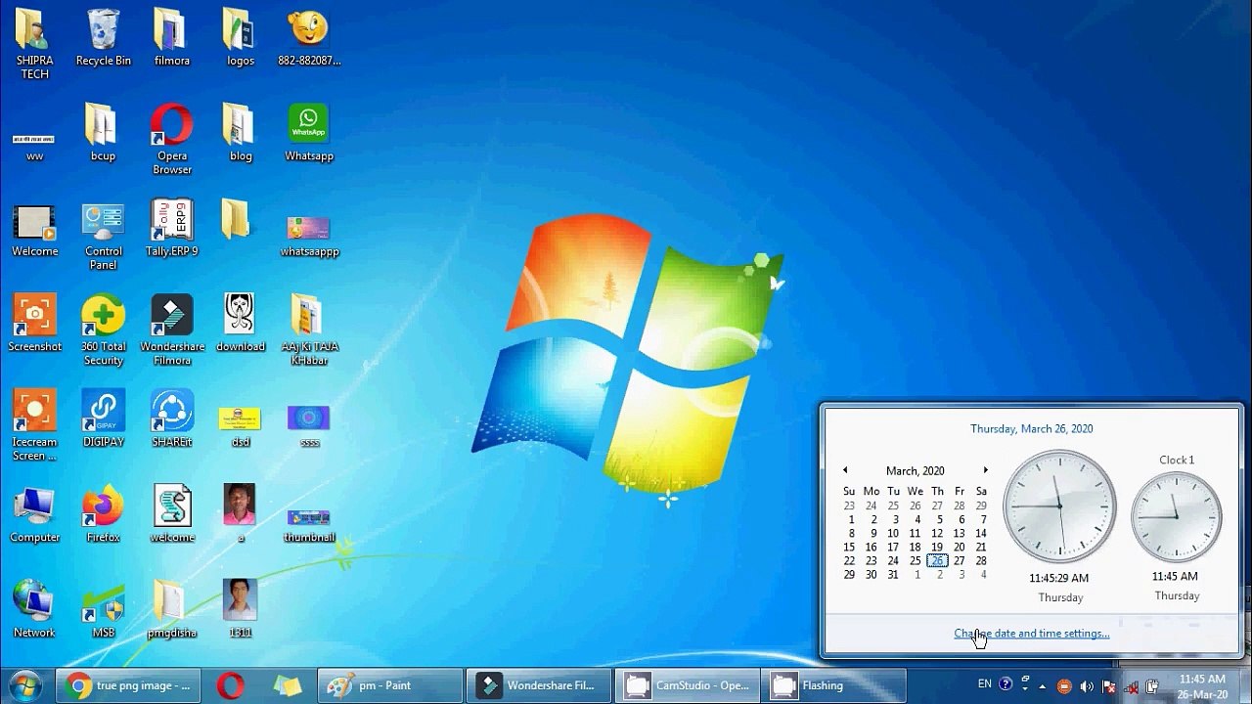Viewport: 1252px width, 704px height.
Task: Select the 882-882087 emoji image icon
Action: pos(309,39)
